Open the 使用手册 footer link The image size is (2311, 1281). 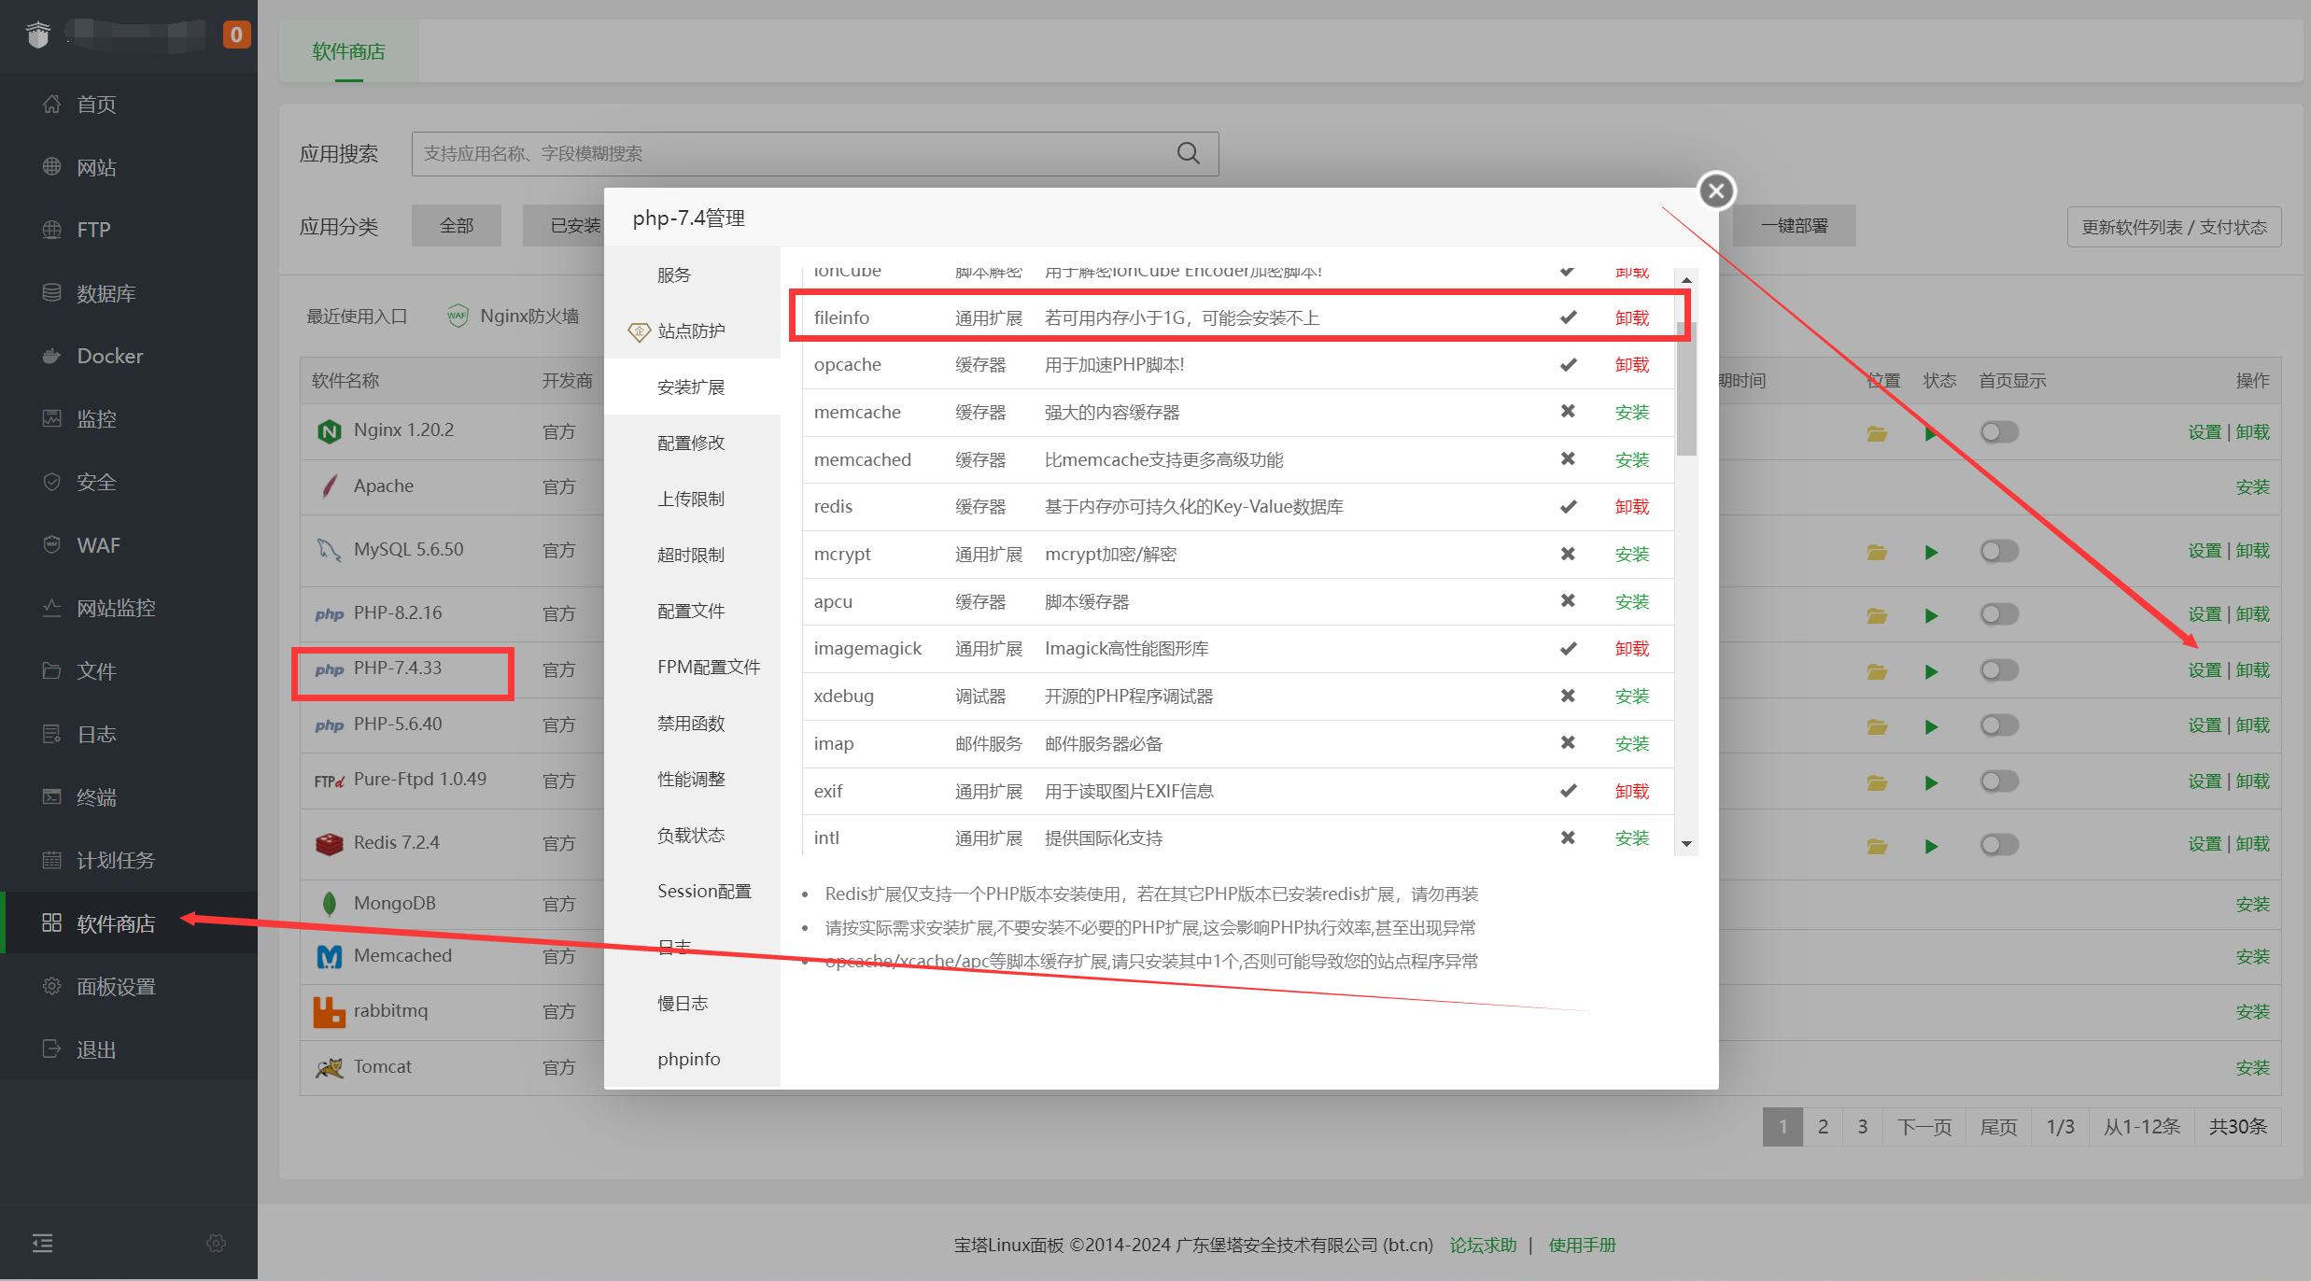tap(1582, 1245)
